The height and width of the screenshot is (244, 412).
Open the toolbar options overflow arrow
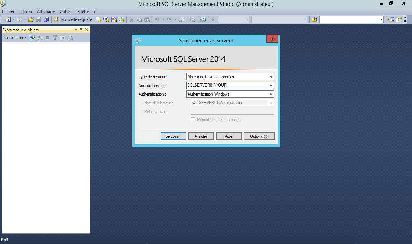click(405, 20)
